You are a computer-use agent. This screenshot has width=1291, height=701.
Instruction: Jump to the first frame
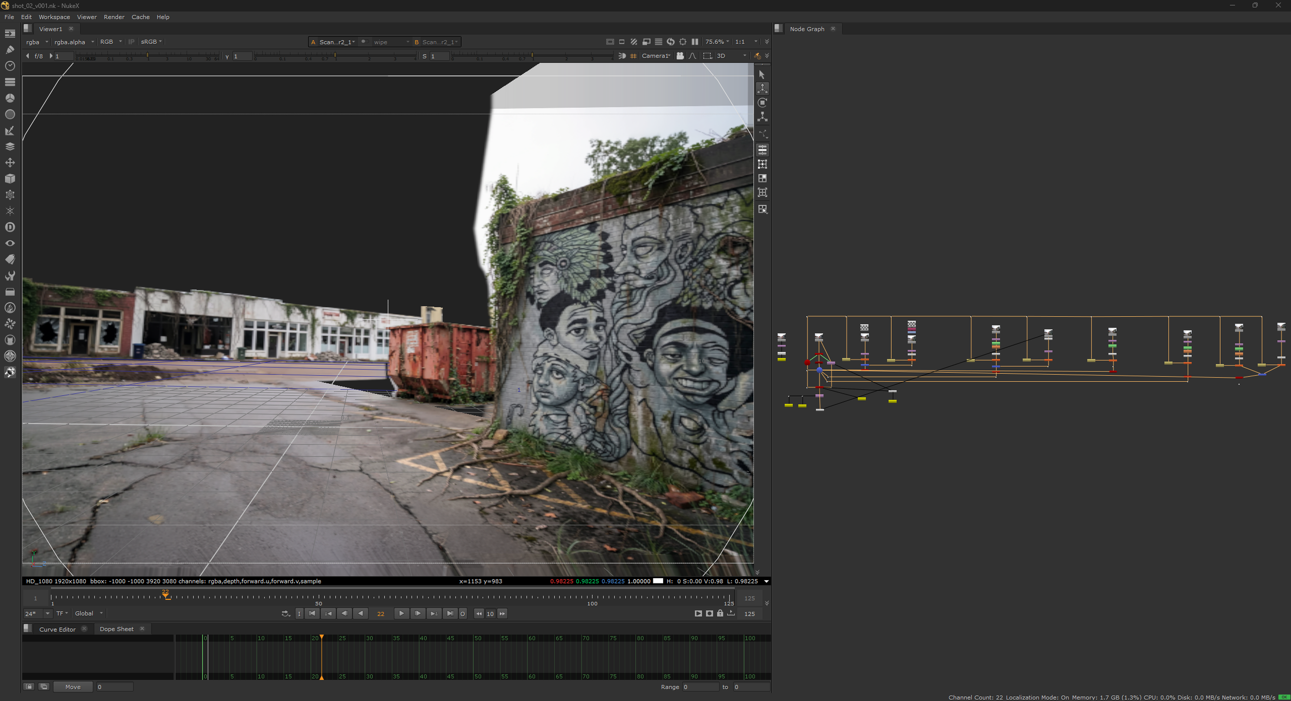(312, 613)
